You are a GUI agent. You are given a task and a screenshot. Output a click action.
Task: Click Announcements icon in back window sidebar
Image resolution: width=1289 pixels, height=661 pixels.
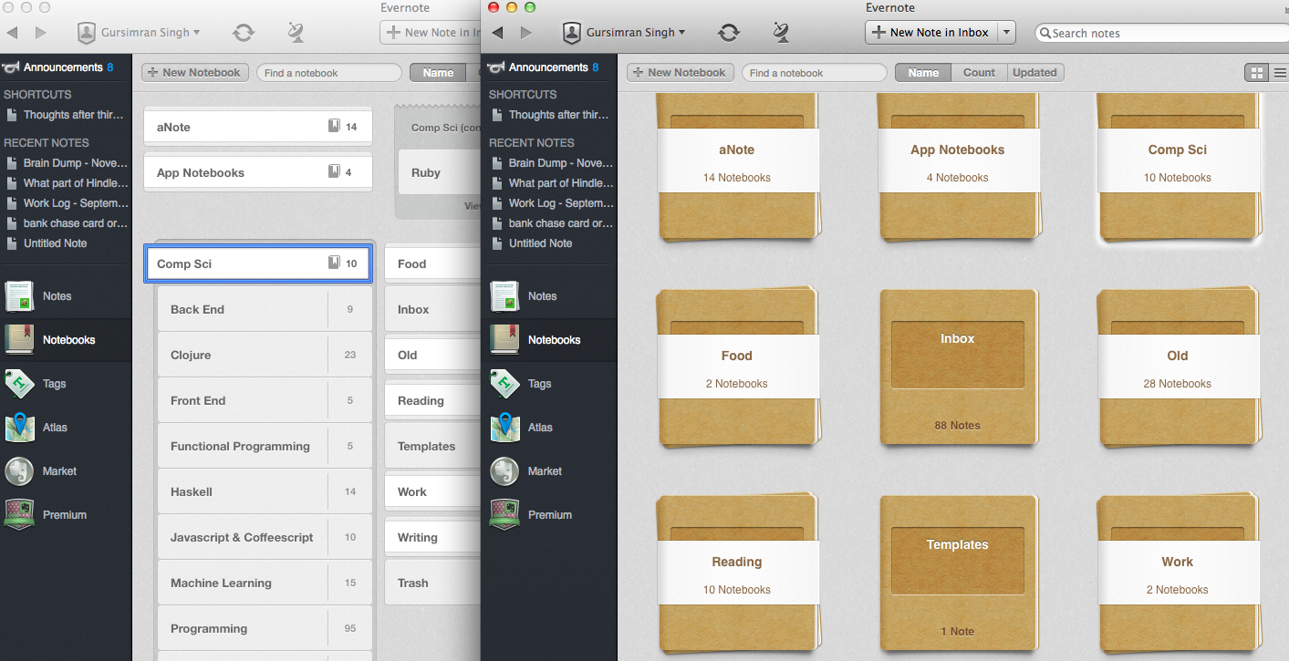[11, 67]
